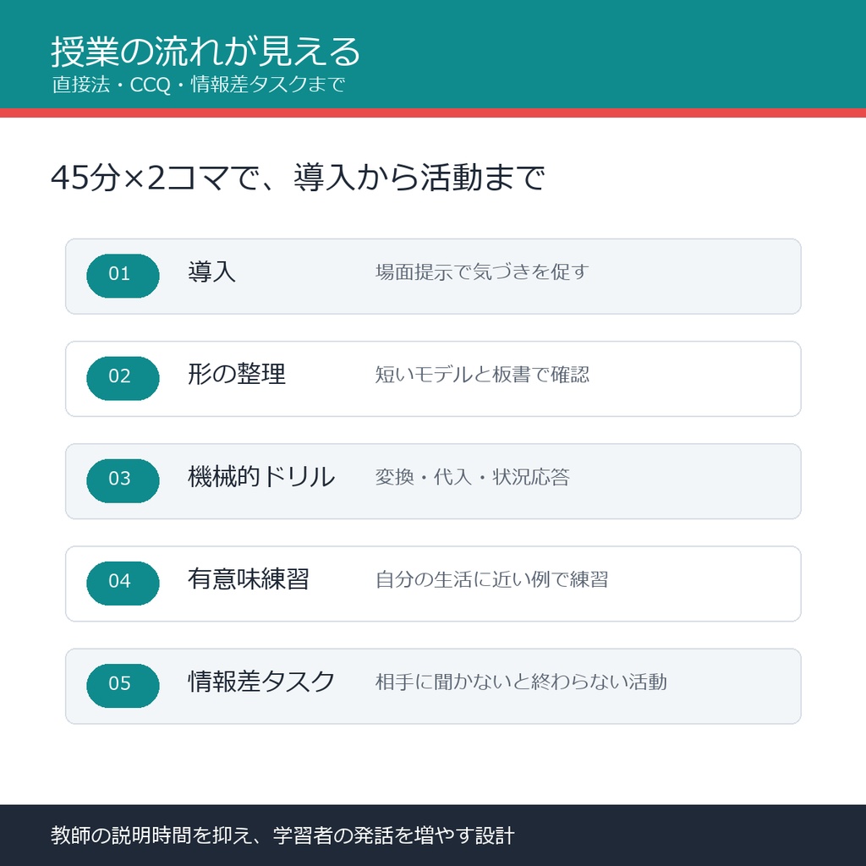Select the 機械的ドリル step title
This screenshot has height=866, width=866.
click(261, 477)
